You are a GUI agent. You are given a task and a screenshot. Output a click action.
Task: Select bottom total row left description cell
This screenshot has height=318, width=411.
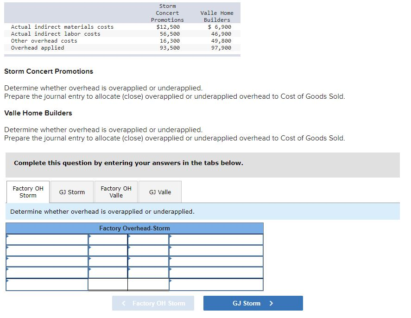47,285
